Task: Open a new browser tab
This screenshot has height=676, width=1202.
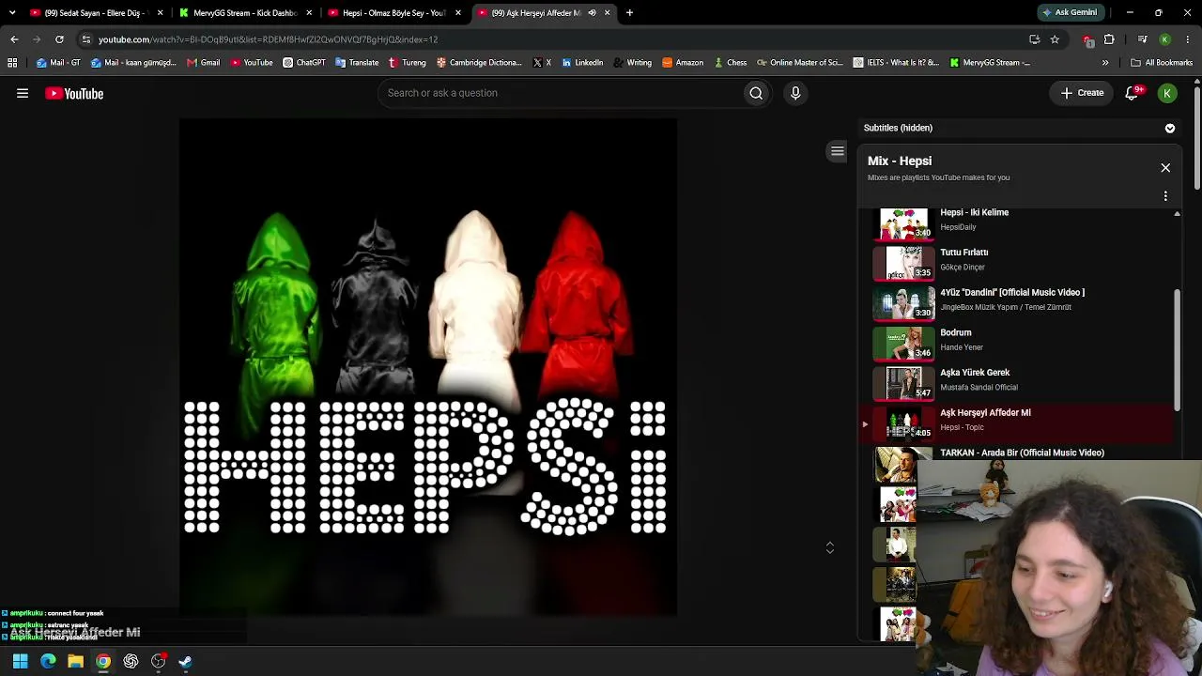Action: [629, 13]
